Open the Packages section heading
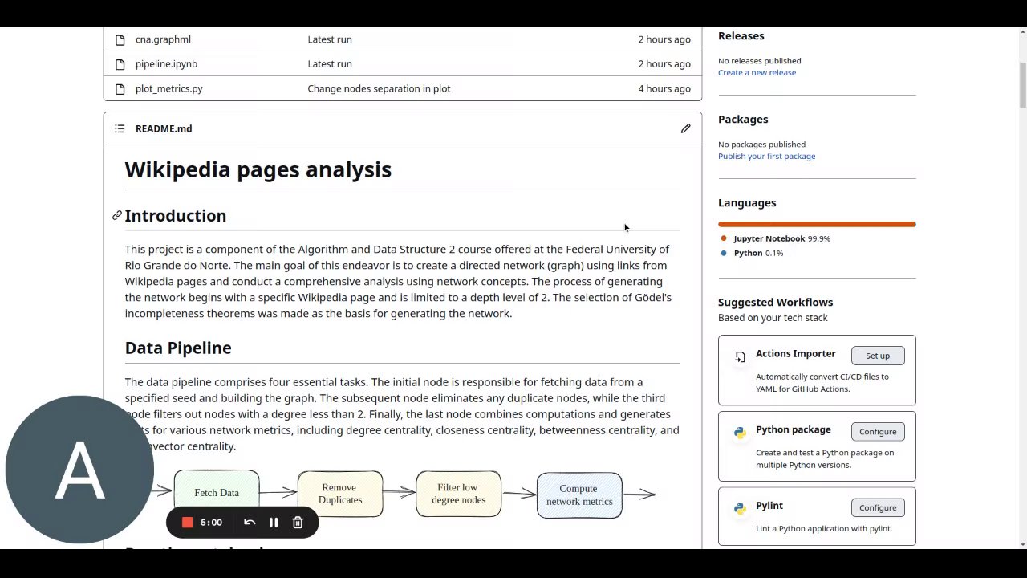The width and height of the screenshot is (1027, 578). [743, 120]
